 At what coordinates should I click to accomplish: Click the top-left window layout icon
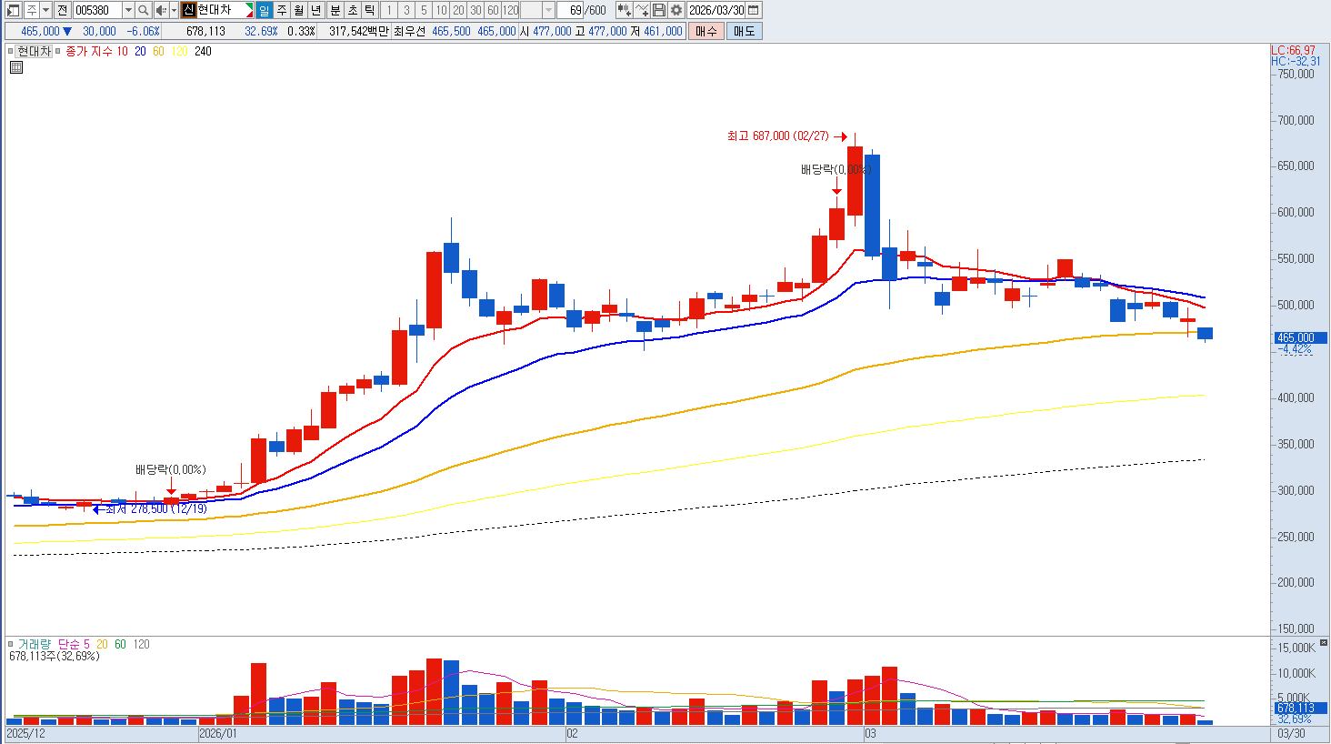[13, 10]
